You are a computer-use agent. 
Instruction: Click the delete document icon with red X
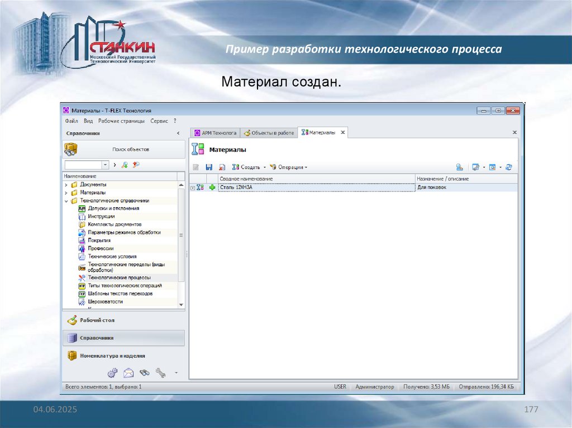click(222, 167)
